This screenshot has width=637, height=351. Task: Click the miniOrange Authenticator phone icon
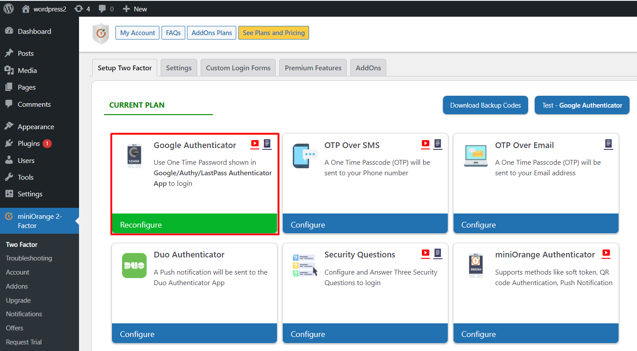[x=475, y=265]
